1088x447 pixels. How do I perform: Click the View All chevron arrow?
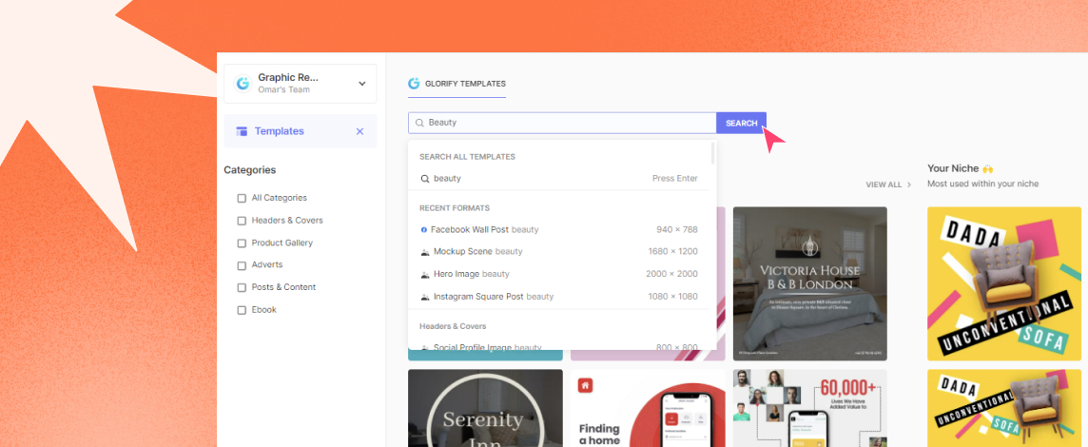pyautogui.click(x=908, y=185)
